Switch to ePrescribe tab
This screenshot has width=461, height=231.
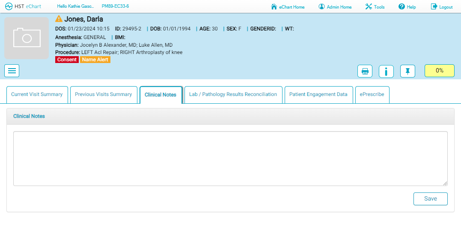(x=372, y=95)
